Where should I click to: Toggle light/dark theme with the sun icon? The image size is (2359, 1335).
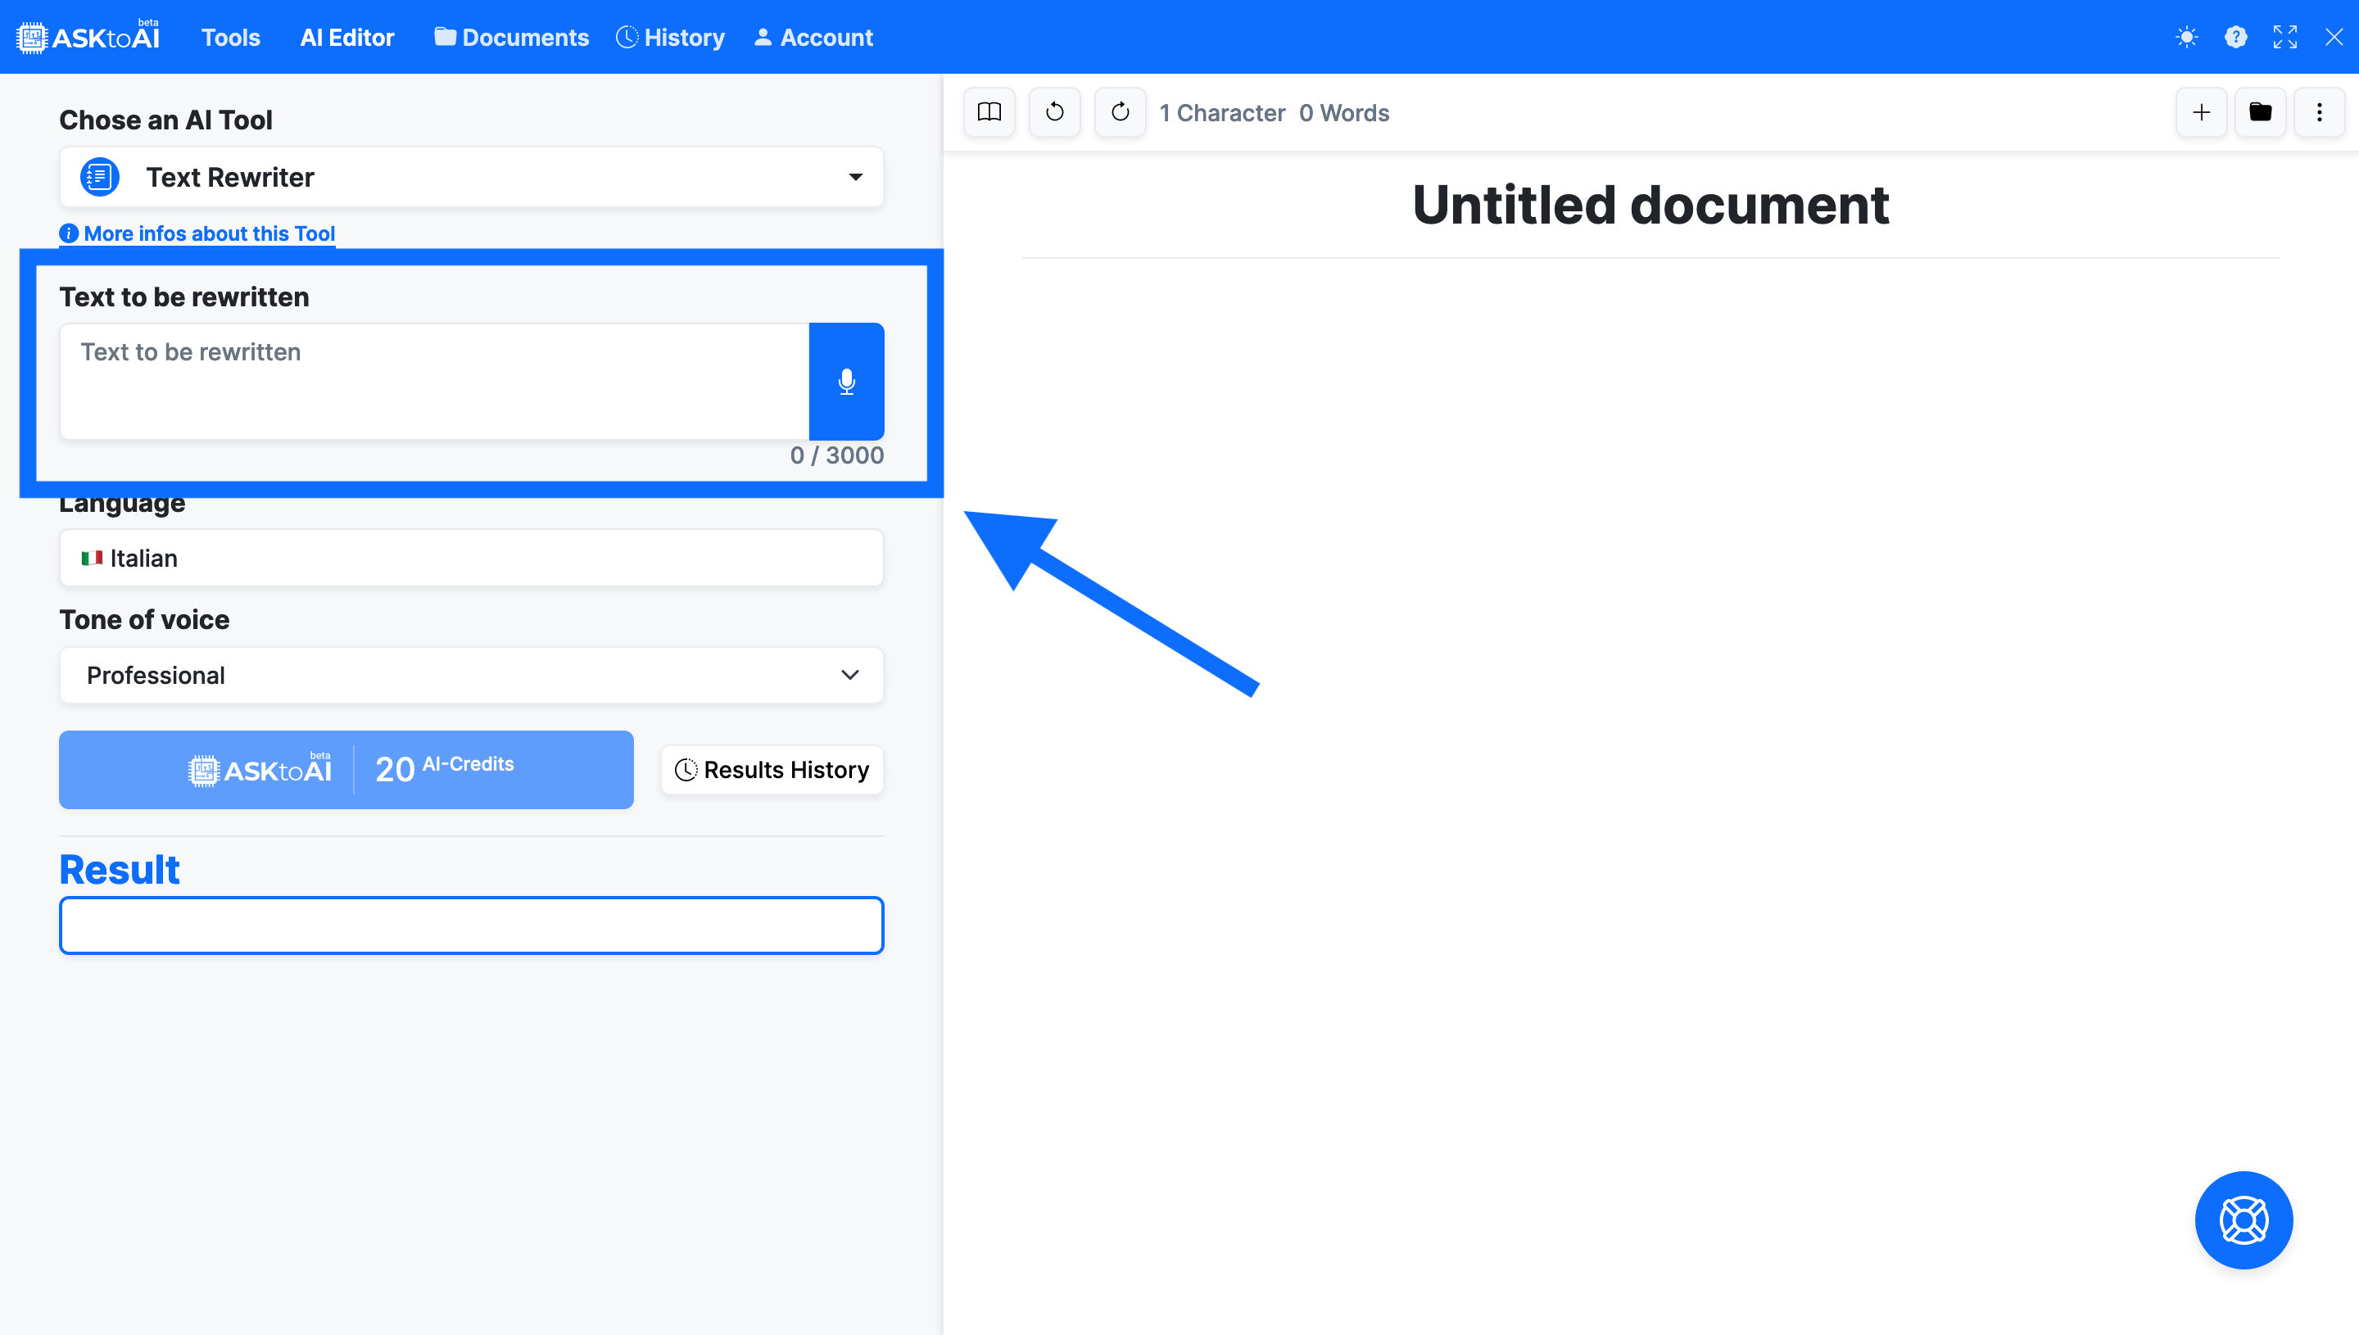pos(2185,38)
